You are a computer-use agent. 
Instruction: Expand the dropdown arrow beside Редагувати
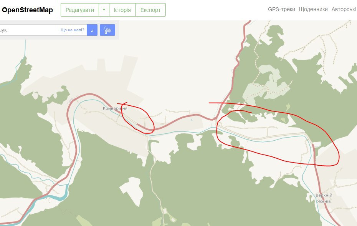click(104, 10)
